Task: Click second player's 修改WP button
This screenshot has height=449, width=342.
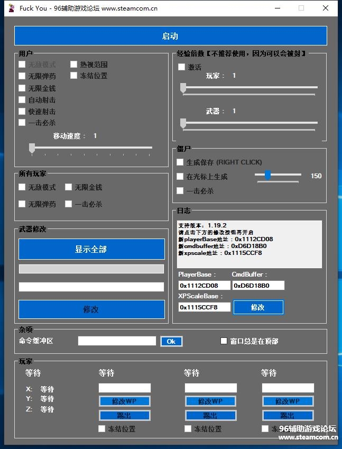Action: 125,401
